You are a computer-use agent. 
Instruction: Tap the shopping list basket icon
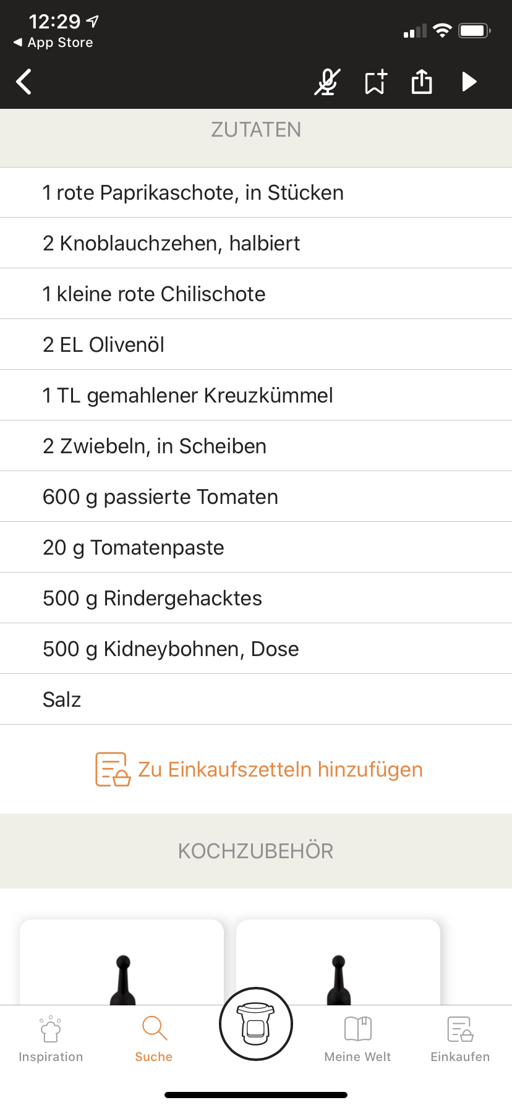pos(113,769)
